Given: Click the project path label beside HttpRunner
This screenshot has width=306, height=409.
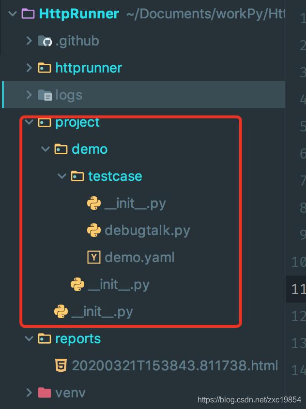Looking at the screenshot, I should click(x=203, y=14).
